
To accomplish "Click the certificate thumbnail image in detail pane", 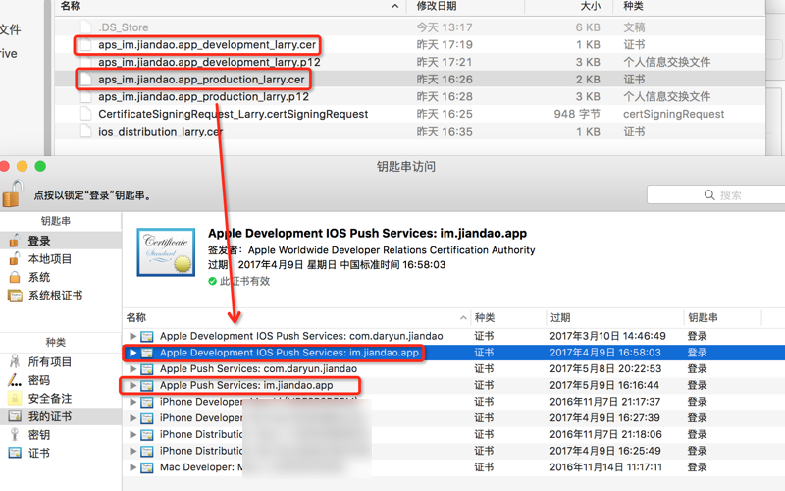I will click(166, 252).
